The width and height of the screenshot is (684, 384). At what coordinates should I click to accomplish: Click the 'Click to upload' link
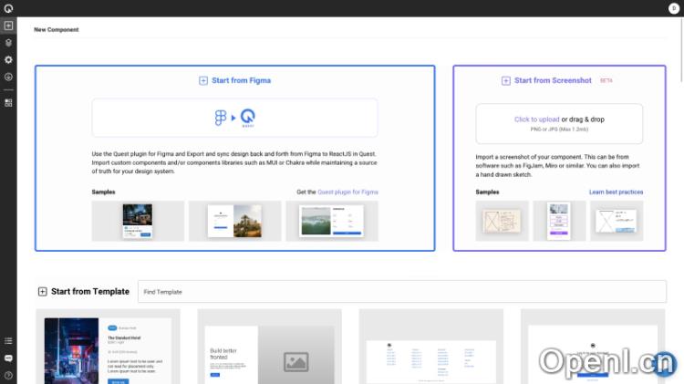pos(536,119)
